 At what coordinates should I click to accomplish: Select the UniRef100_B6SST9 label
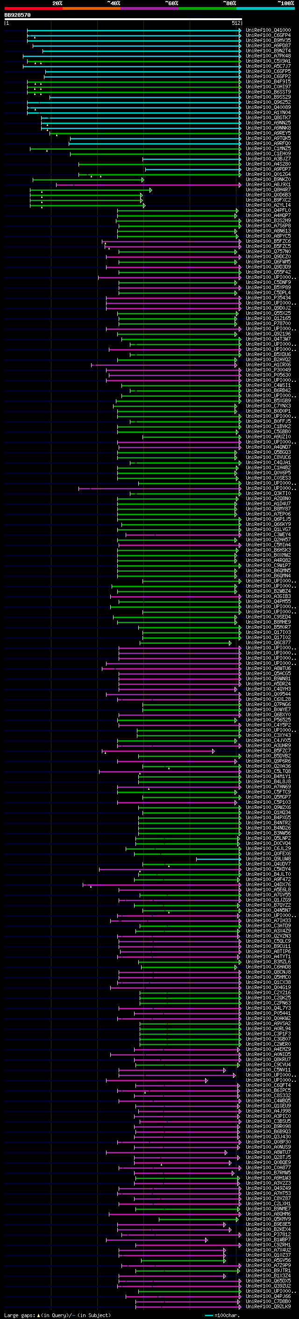coord(268,92)
